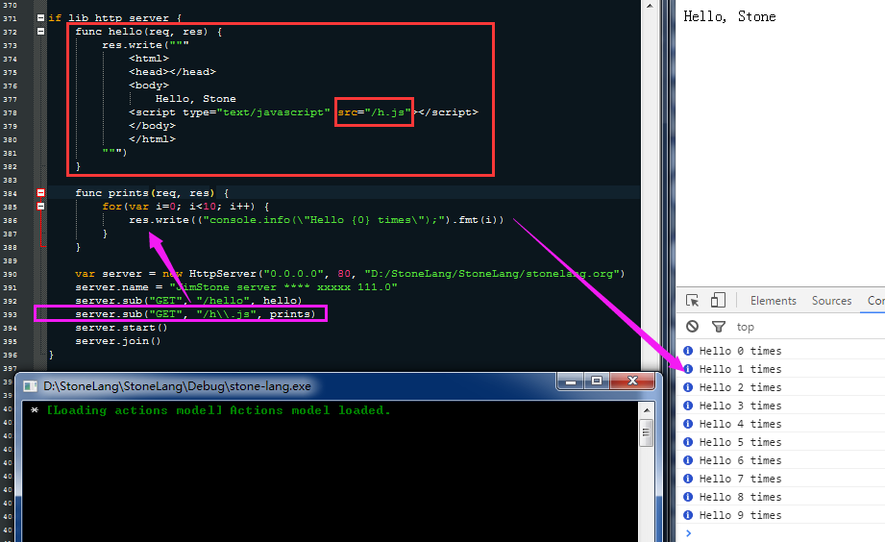Place cursor on 'server.start()' line
The height and width of the screenshot is (542, 885).
[x=121, y=328]
